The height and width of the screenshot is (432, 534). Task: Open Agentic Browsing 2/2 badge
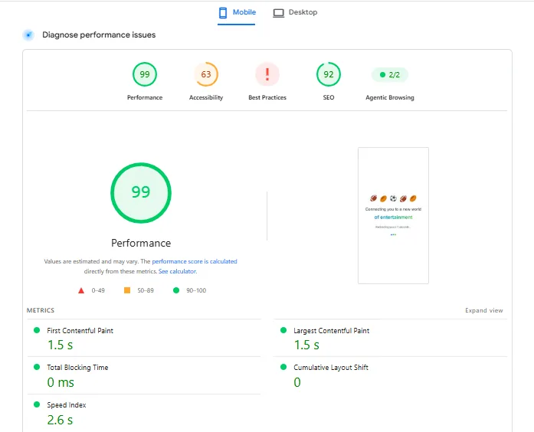coord(390,74)
